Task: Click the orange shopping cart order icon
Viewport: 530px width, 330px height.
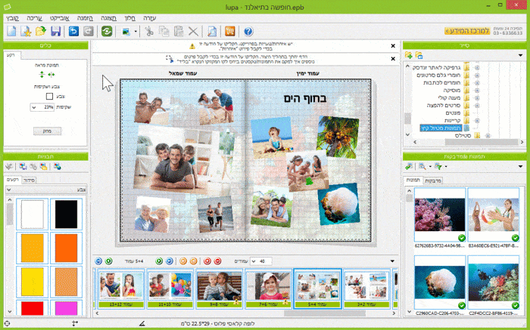Action: [x=229, y=31]
